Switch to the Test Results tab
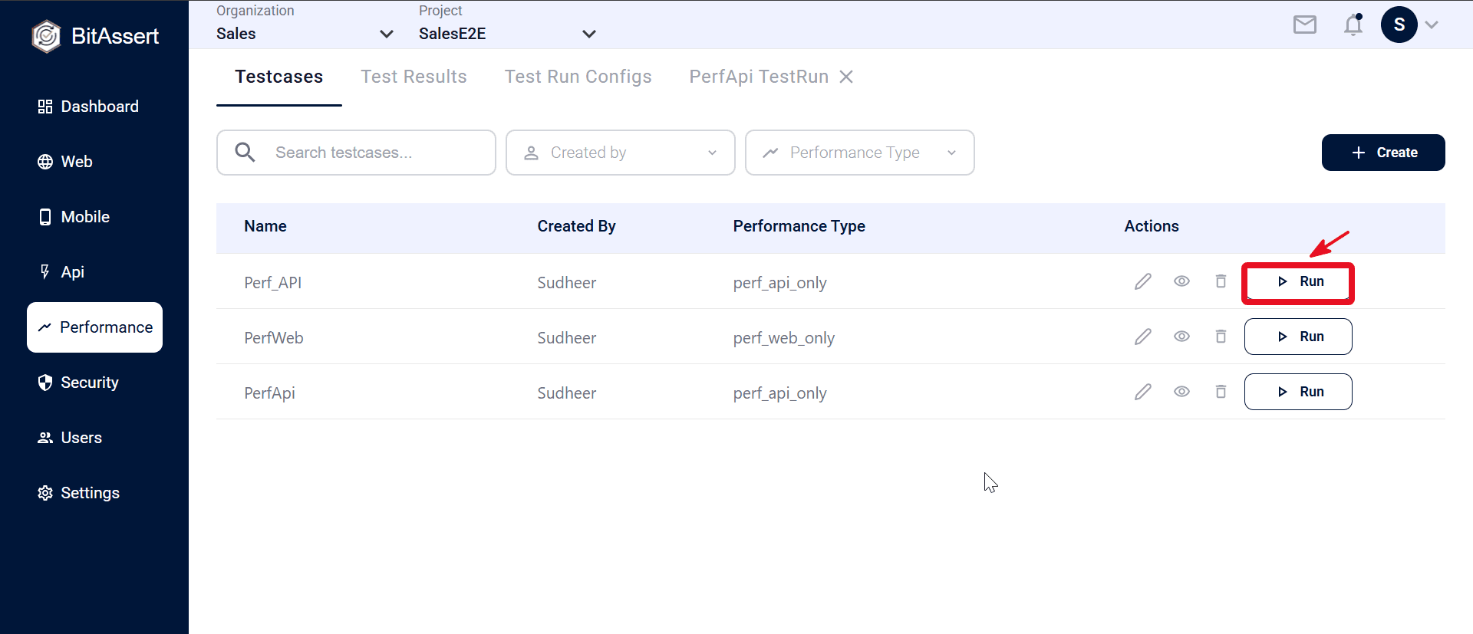Image resolution: width=1473 pixels, height=634 pixels. 414,77
